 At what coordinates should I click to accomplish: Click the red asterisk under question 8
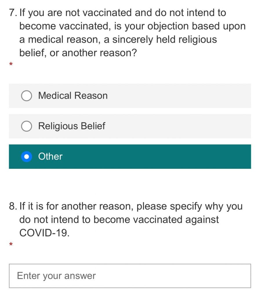pos(11,244)
